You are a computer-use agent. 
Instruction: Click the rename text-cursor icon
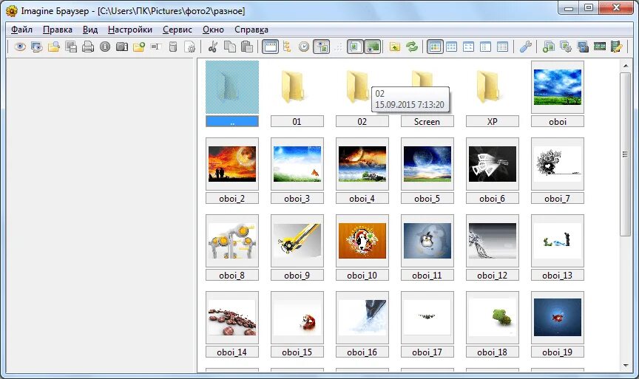coord(155,47)
